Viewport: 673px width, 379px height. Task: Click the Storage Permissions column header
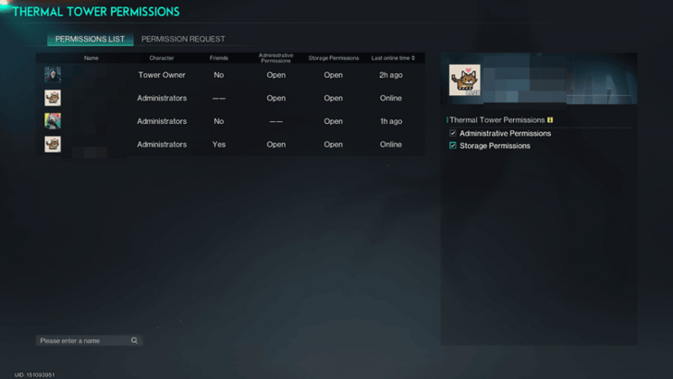coord(333,58)
